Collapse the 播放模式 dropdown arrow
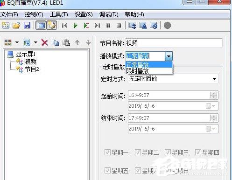The width and height of the screenshot is (232, 180). click(169, 56)
